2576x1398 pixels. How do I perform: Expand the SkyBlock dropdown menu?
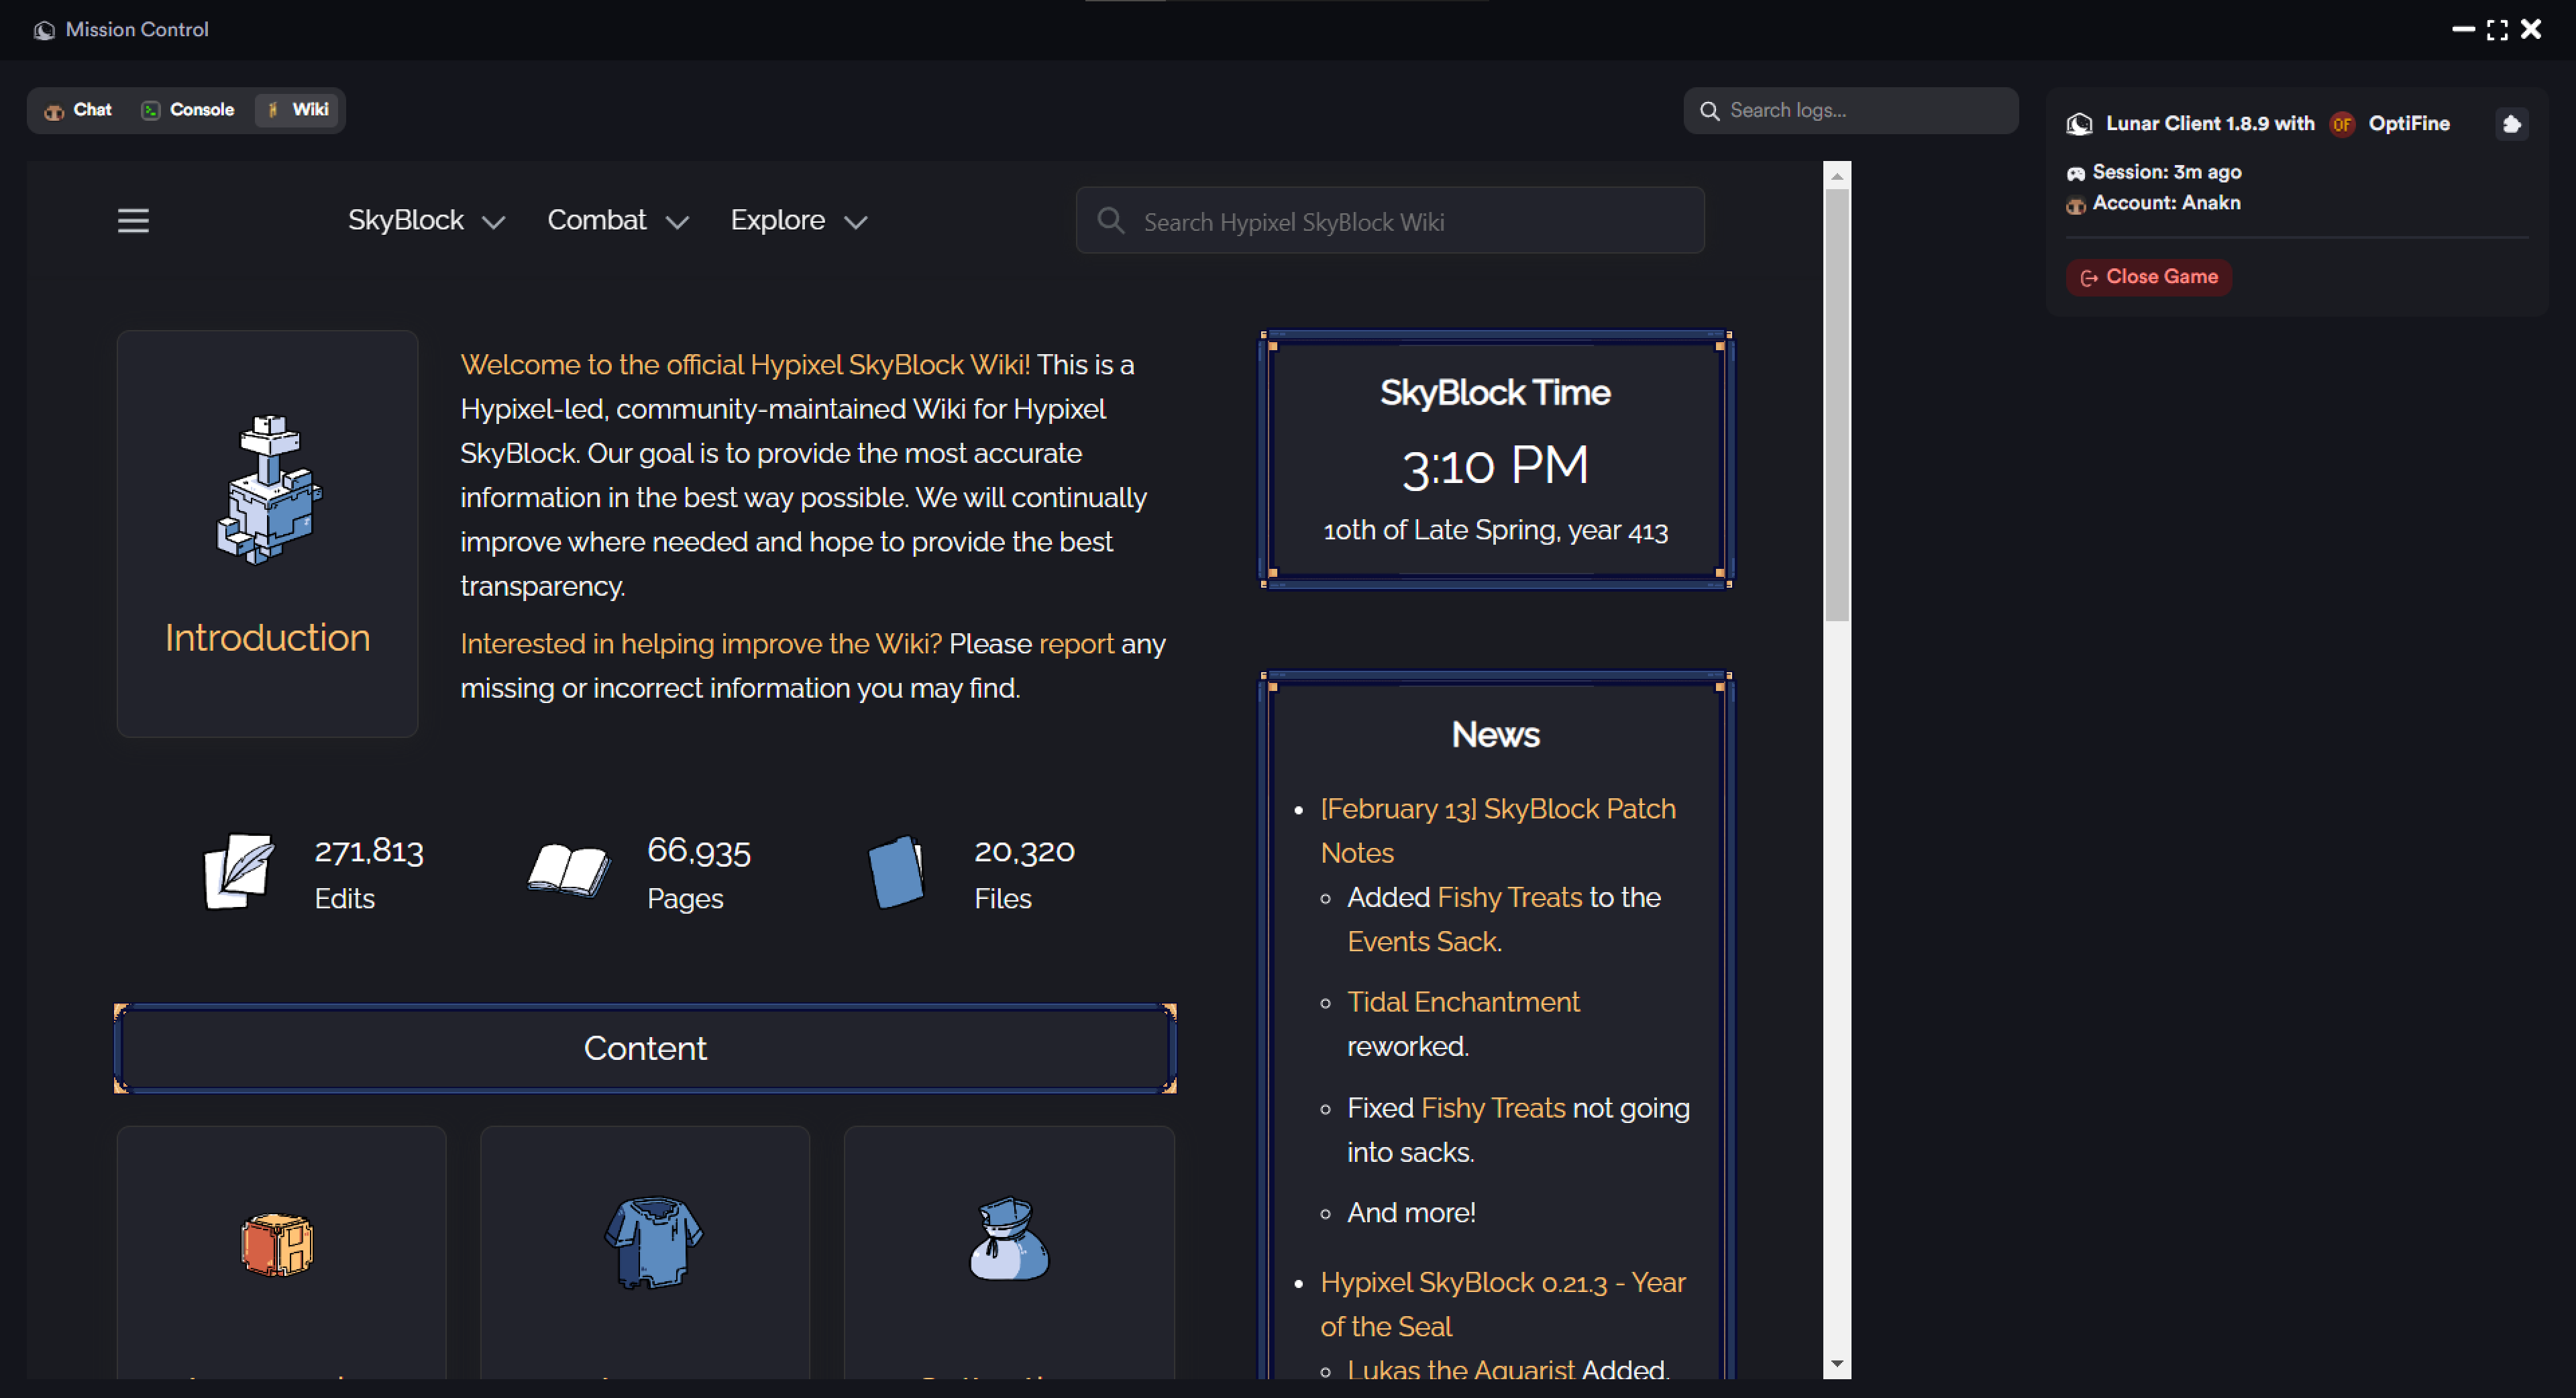click(x=427, y=220)
